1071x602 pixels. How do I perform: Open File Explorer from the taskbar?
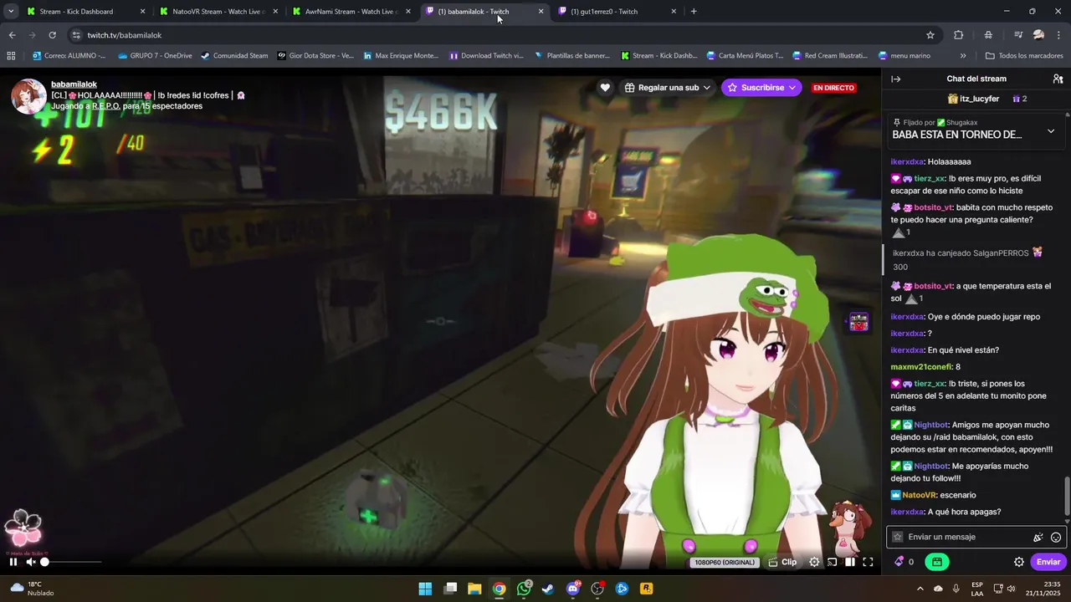pos(474,589)
